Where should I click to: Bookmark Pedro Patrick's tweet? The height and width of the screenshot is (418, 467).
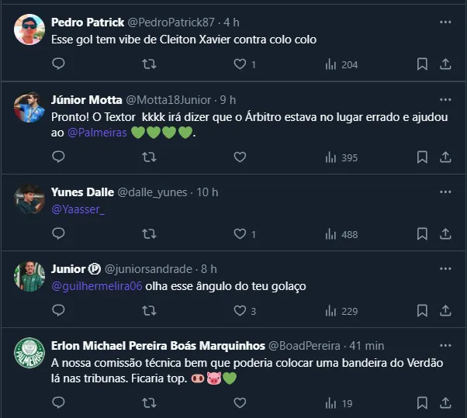(422, 64)
